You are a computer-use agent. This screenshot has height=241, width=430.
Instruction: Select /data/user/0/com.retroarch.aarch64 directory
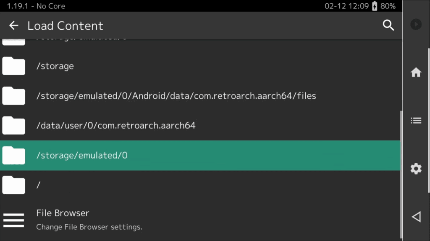[x=116, y=126]
